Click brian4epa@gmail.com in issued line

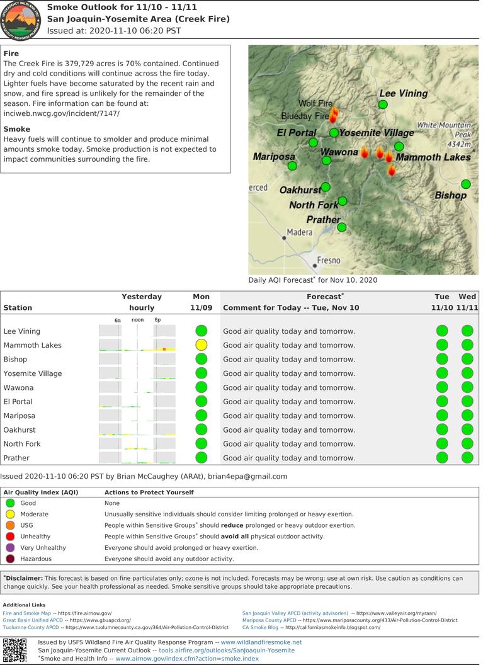(247, 476)
